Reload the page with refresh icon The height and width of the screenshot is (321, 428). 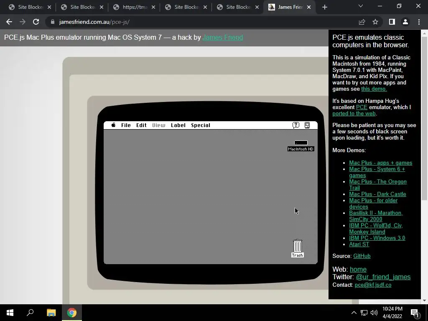click(x=36, y=22)
